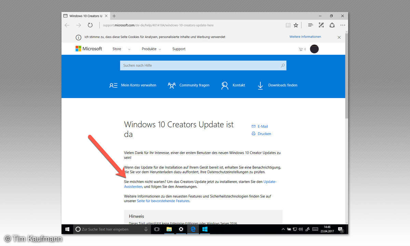Open the Action Center notification icon
This screenshot has width=410, height=246.
341,229
